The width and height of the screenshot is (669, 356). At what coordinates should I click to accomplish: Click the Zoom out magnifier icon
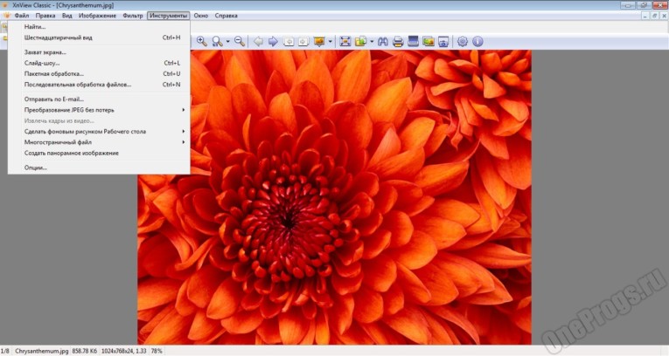coord(240,41)
